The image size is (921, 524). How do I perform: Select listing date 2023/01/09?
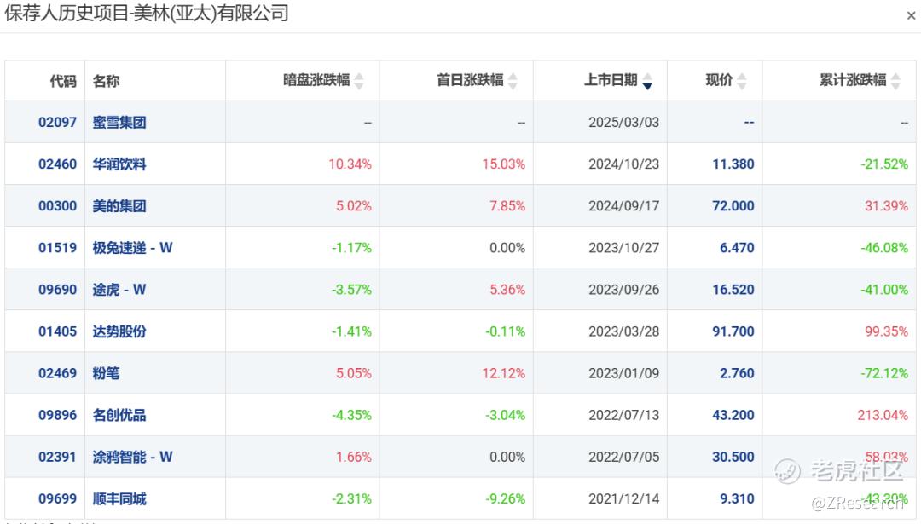[x=623, y=373]
